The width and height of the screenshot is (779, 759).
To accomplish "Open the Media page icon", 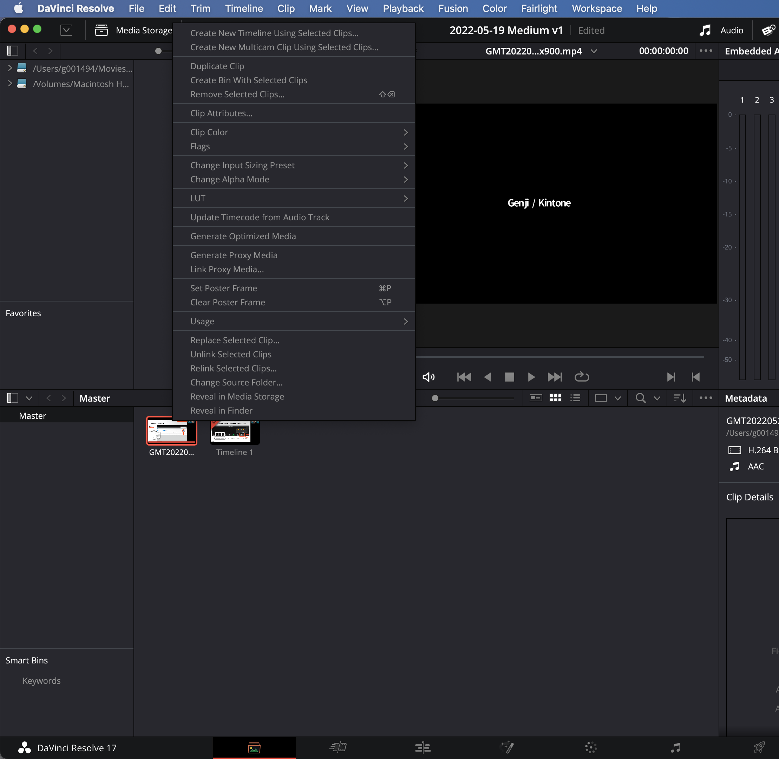I will (x=254, y=747).
